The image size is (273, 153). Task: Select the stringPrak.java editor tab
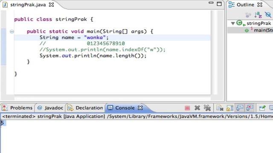pos(28,5)
